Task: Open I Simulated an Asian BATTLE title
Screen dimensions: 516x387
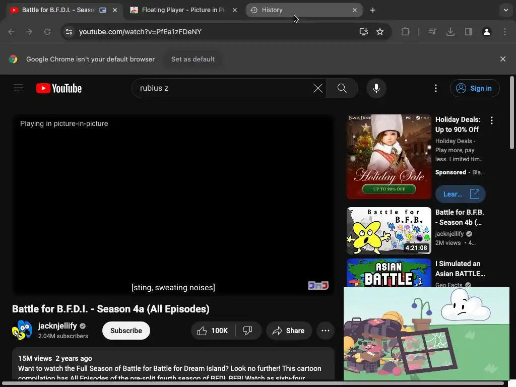Action: click(460, 269)
